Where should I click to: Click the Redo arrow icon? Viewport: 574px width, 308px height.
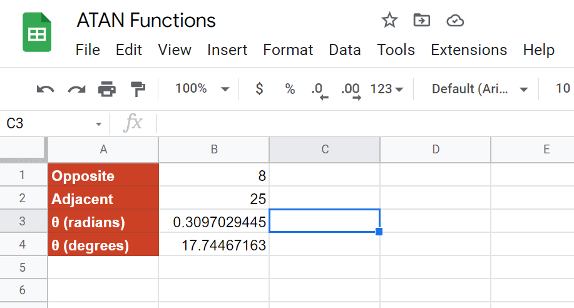click(76, 89)
